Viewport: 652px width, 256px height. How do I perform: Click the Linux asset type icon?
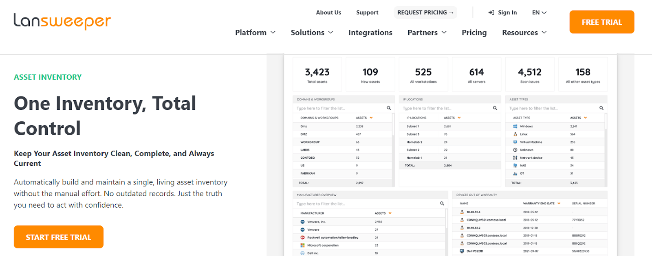515,134
